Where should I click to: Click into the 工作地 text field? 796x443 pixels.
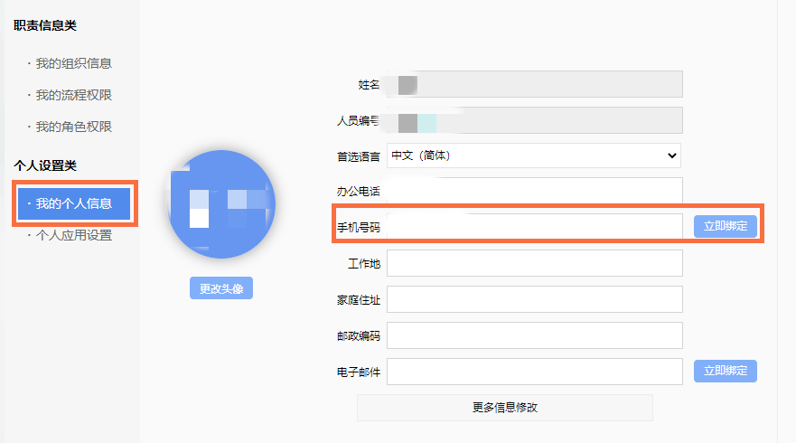(x=535, y=263)
